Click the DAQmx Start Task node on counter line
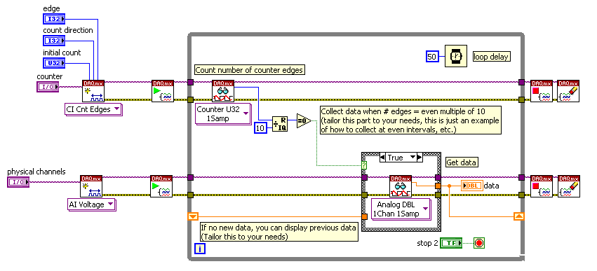Image resolution: width=597 pixels, height=271 pixels. coord(163,91)
